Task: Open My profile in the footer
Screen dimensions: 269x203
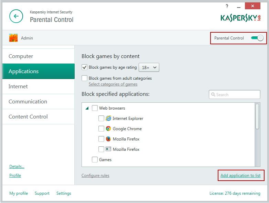Action: (19, 193)
